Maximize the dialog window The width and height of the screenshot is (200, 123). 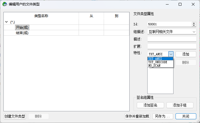point(180,4)
